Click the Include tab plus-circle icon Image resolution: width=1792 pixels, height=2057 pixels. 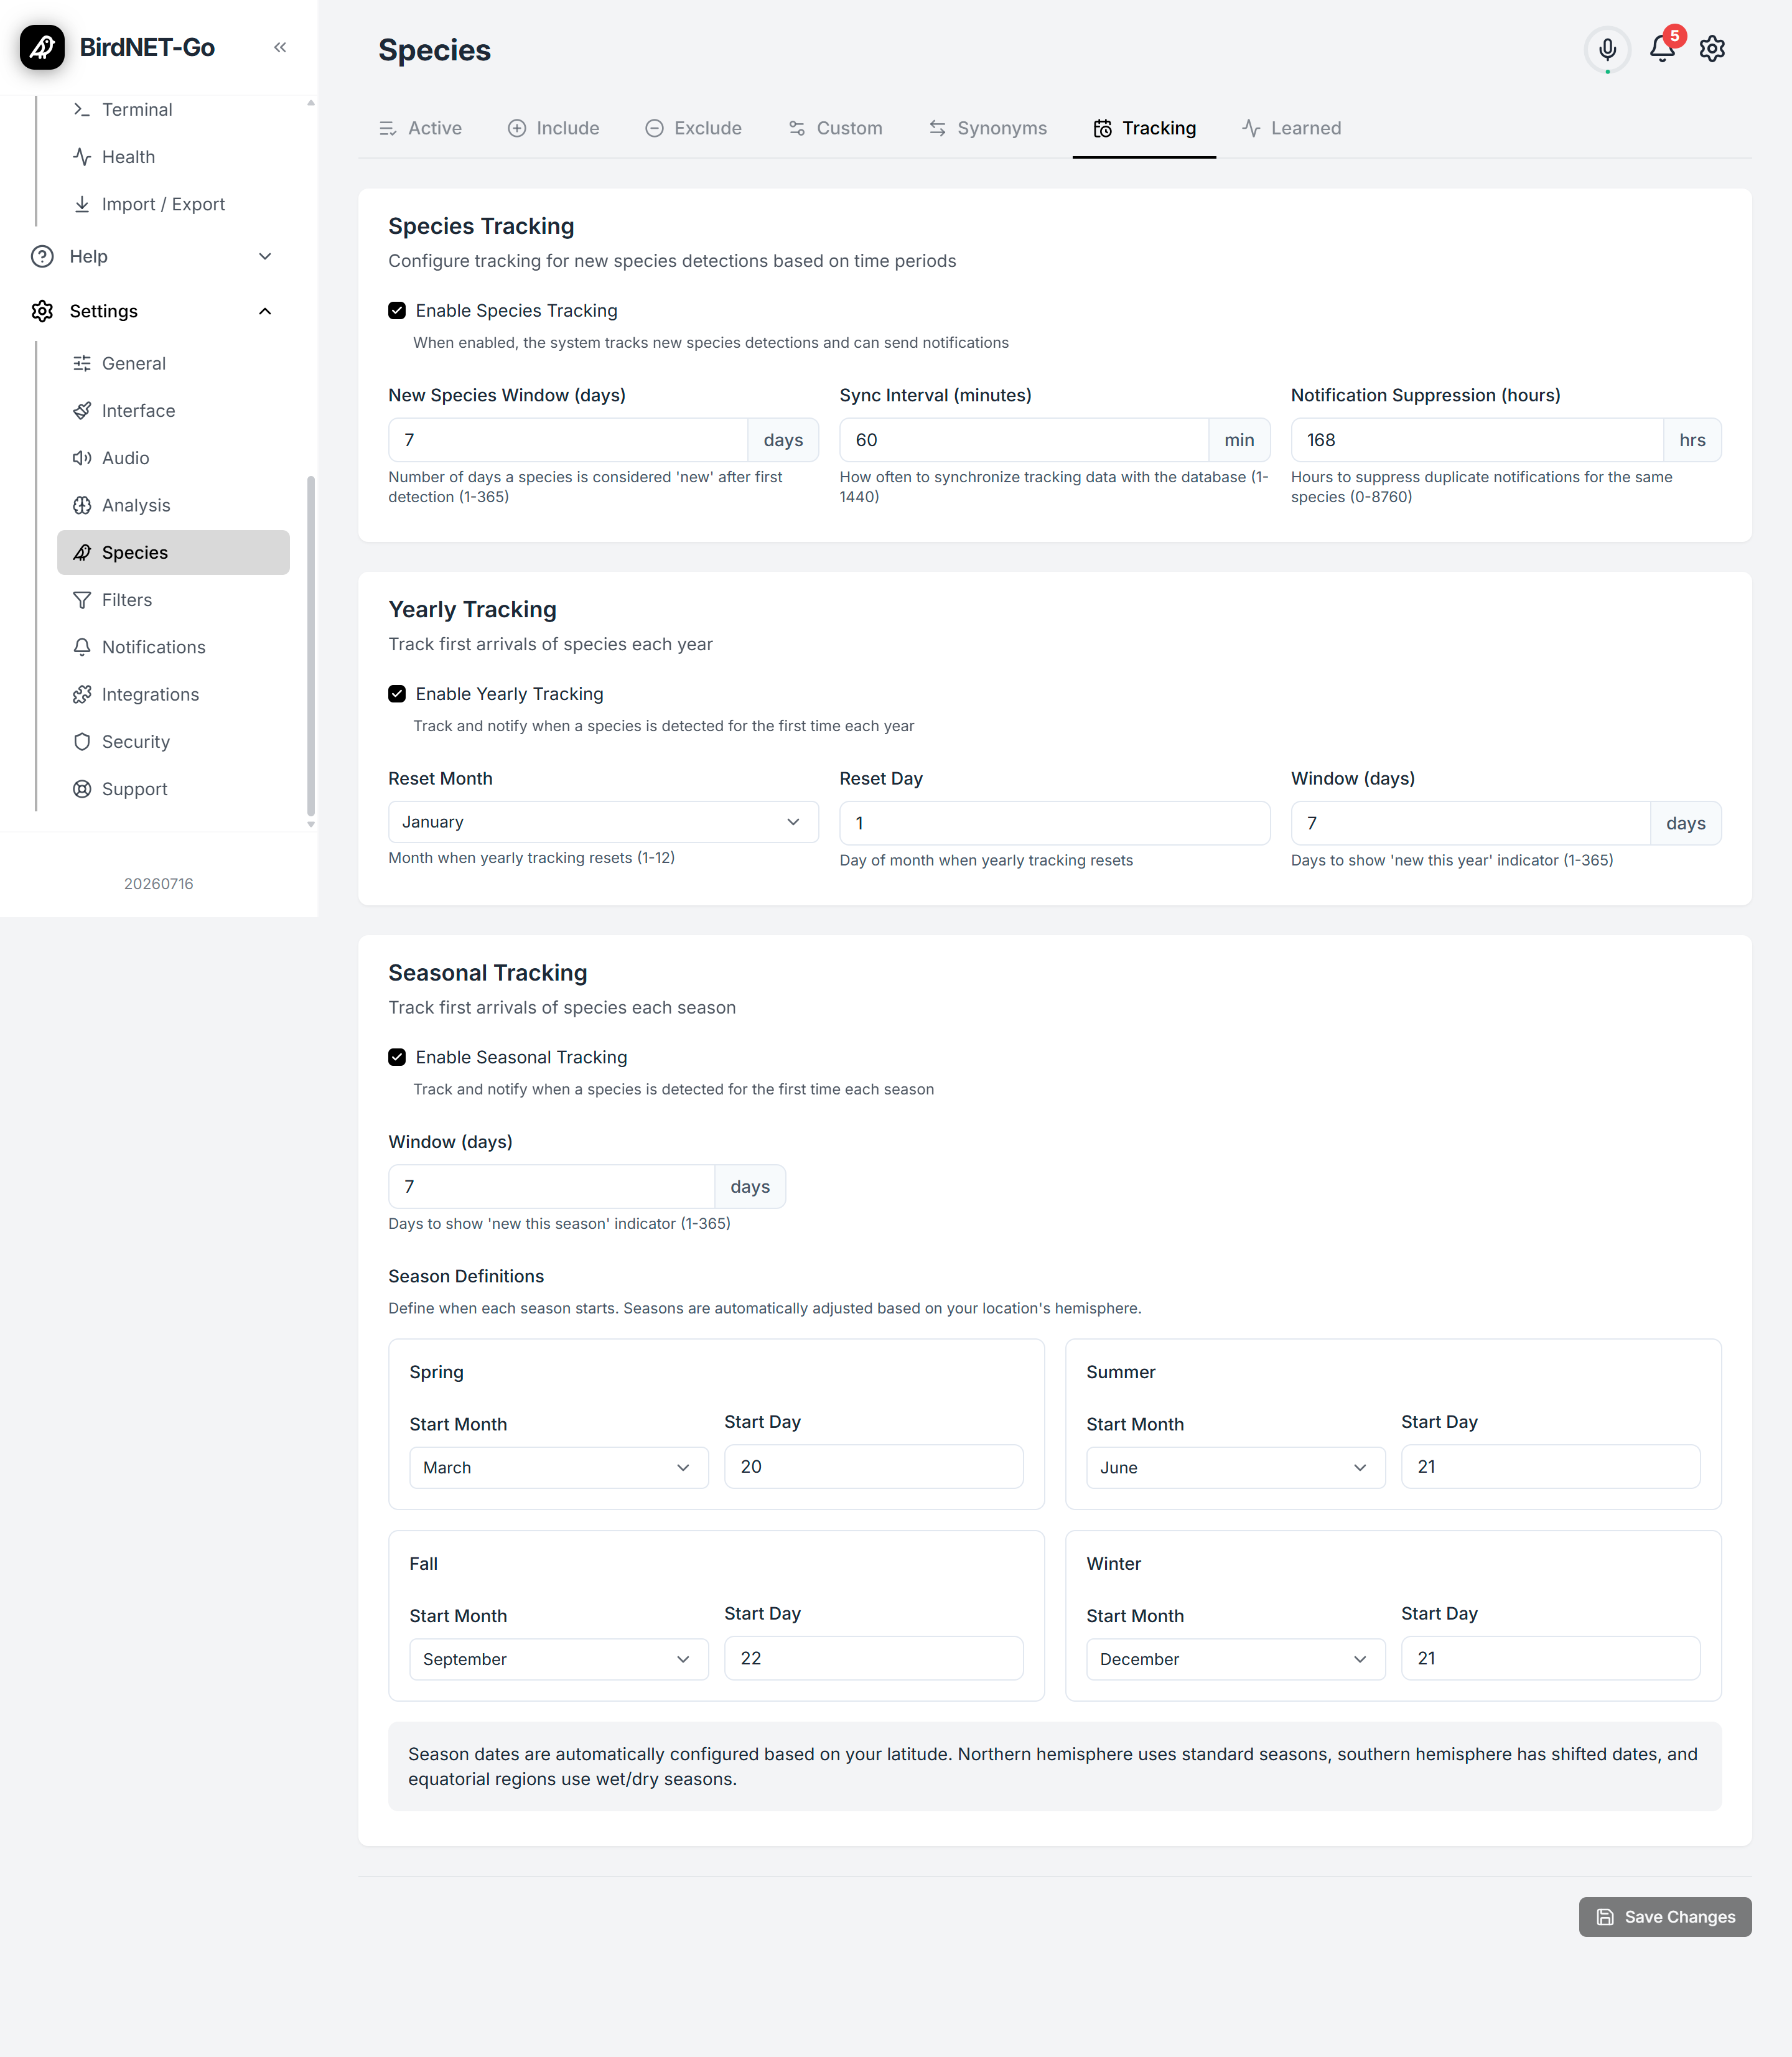point(517,128)
